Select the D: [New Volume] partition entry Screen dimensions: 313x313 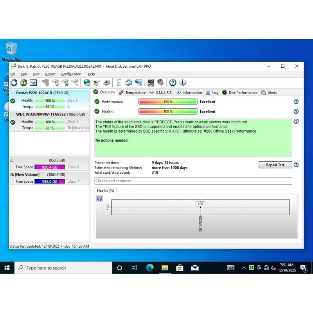49,178
